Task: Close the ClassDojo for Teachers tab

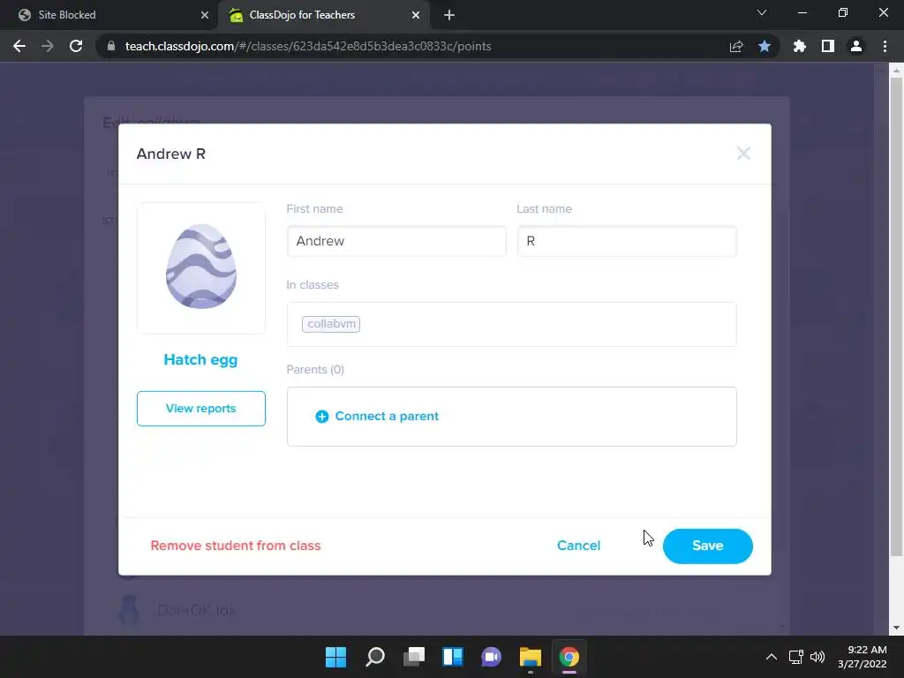Action: coord(416,15)
